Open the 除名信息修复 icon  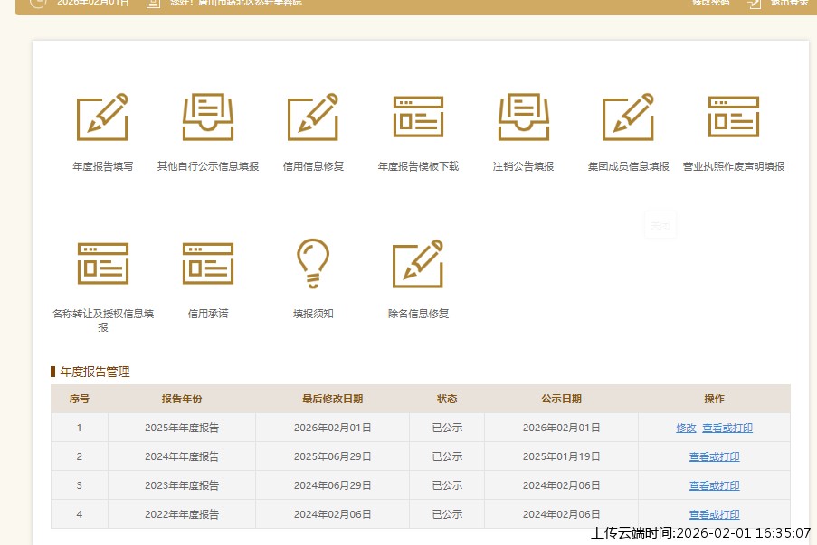point(418,264)
